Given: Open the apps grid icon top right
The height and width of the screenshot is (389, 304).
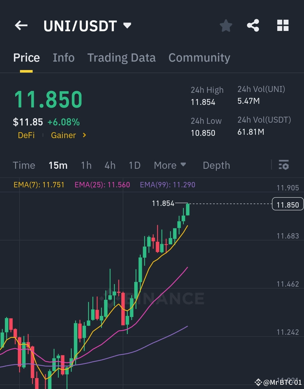Looking at the screenshot, I should click(283, 25).
